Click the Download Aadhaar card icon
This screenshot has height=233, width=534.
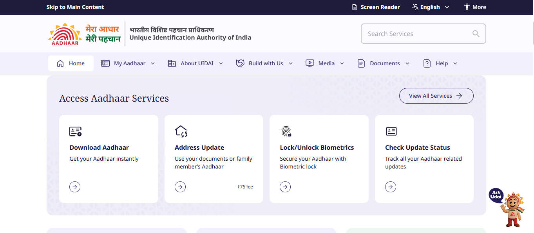tap(76, 131)
